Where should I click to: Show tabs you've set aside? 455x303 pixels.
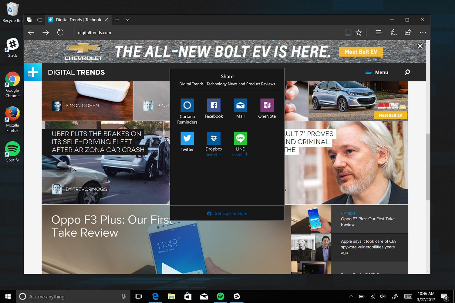(29, 20)
